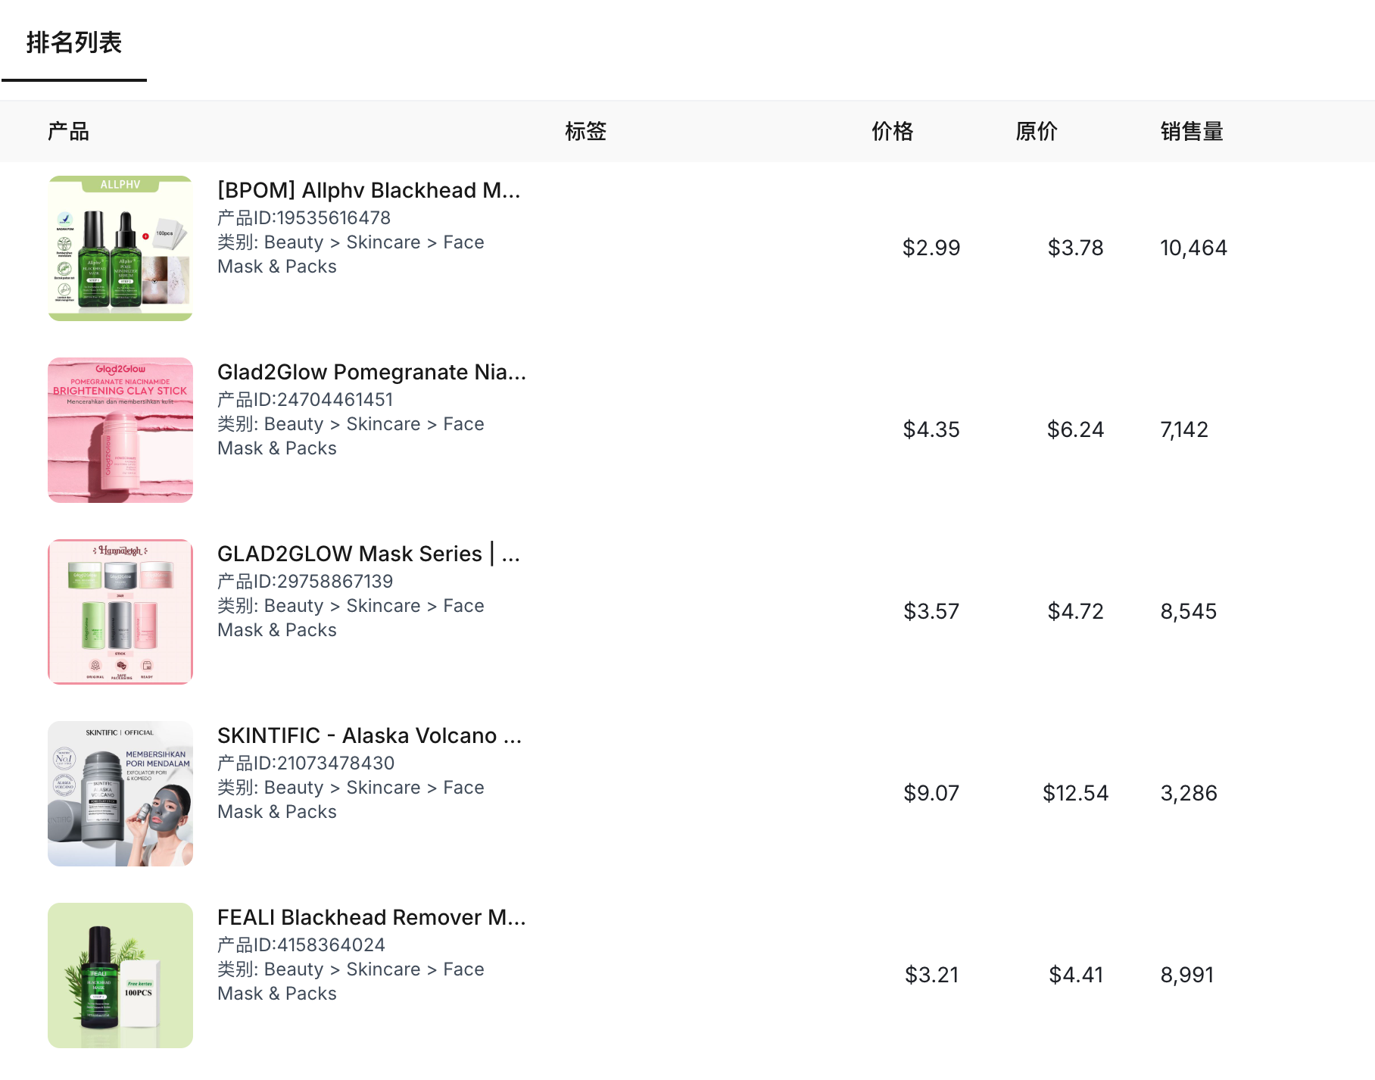Open the GLAD2GLOW Mask Series title
The height and width of the screenshot is (1080, 1375).
pos(369,554)
